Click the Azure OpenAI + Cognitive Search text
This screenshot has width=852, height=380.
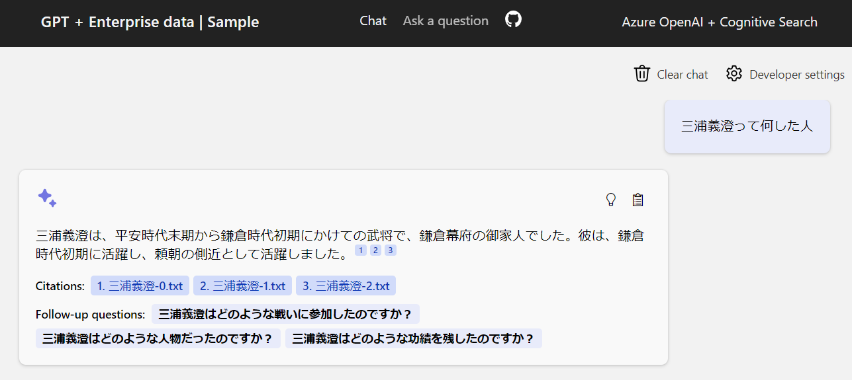tap(720, 22)
